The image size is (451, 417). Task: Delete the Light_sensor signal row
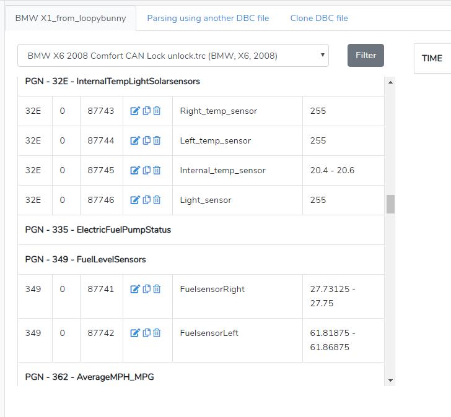tap(157, 200)
